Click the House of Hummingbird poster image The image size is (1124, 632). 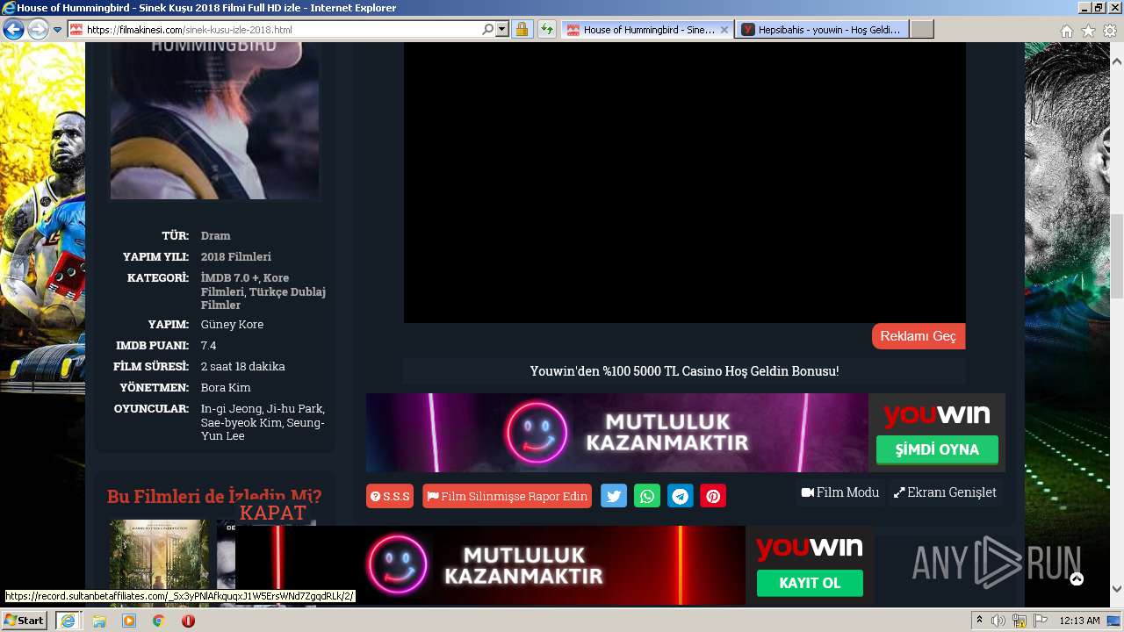tap(215, 121)
